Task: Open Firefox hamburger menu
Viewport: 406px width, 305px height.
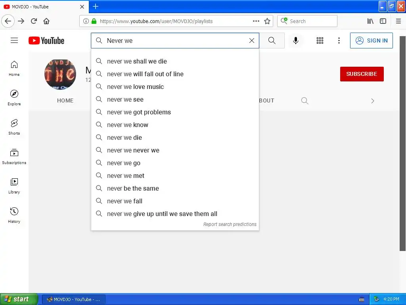Action: [398, 21]
